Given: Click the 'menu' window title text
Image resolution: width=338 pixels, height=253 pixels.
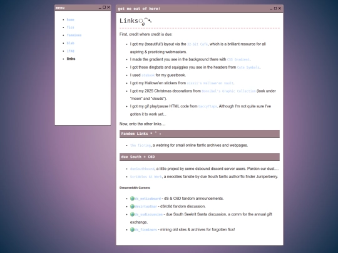Looking at the screenshot, I should (x=60, y=7).
